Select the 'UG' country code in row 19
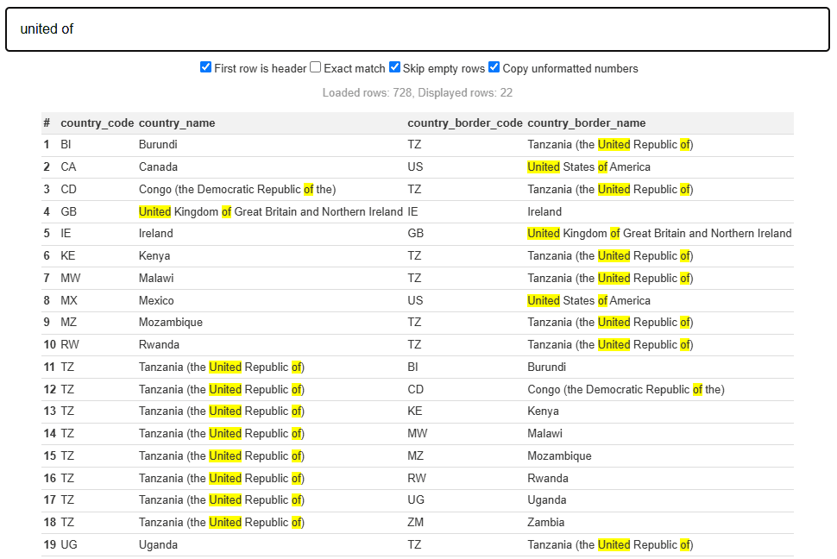Image resolution: width=837 pixels, height=559 pixels. pyautogui.click(x=69, y=545)
